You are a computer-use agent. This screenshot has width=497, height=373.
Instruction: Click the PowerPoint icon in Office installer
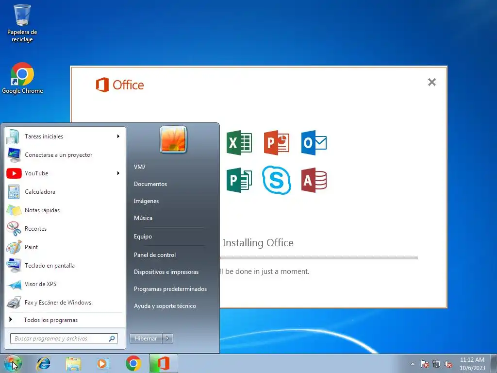[x=276, y=143]
